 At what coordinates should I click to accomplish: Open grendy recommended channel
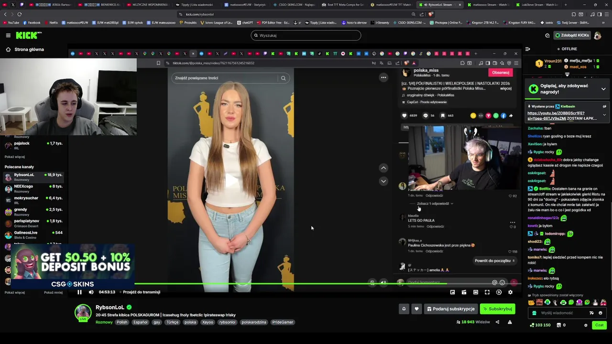(33, 212)
